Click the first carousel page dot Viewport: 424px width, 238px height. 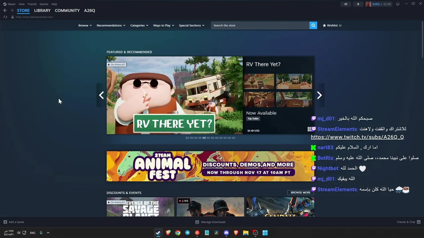click(187, 138)
